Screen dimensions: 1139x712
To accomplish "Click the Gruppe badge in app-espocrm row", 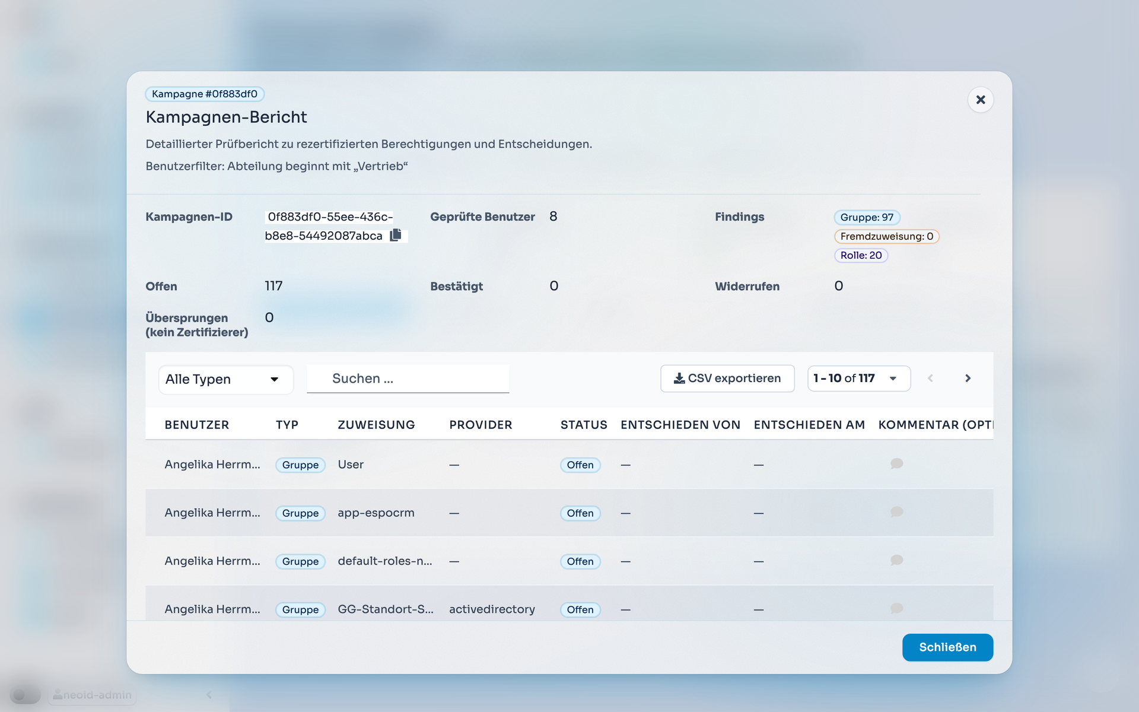I will point(300,513).
